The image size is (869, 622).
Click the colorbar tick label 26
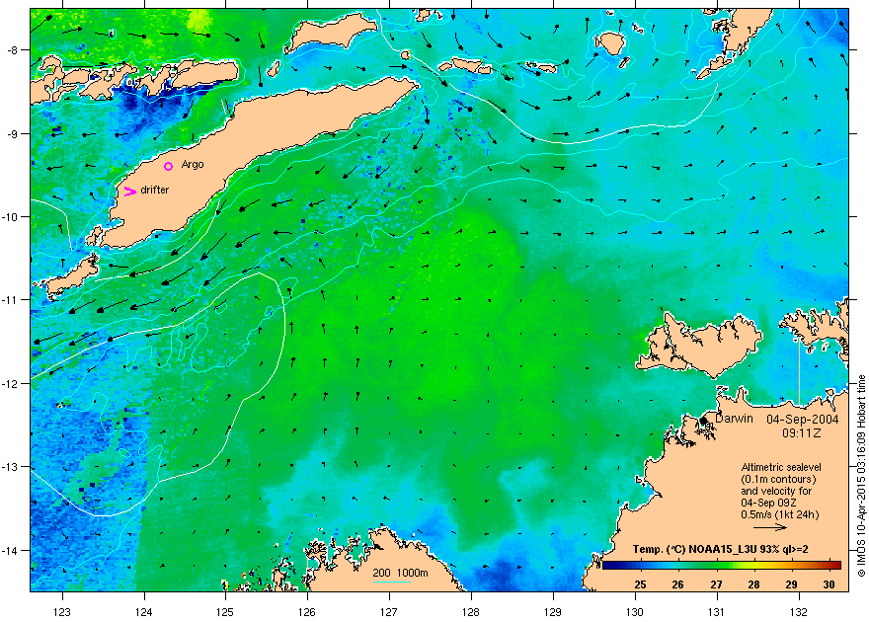677,584
